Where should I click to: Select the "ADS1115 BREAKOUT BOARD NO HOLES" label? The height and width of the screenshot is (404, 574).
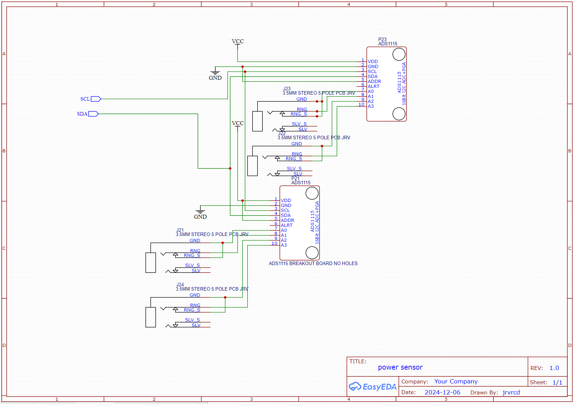(x=313, y=264)
